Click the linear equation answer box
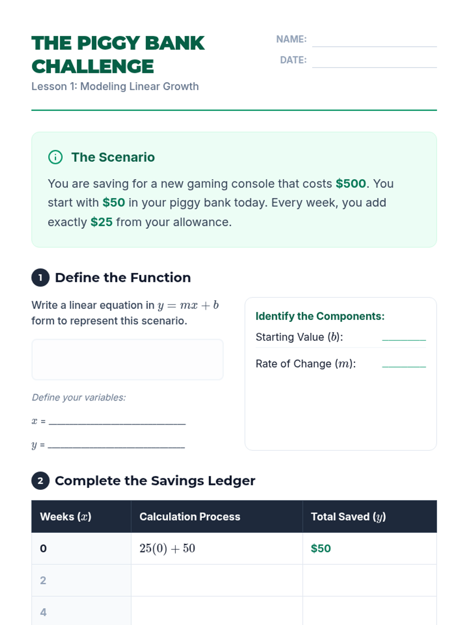 point(128,359)
